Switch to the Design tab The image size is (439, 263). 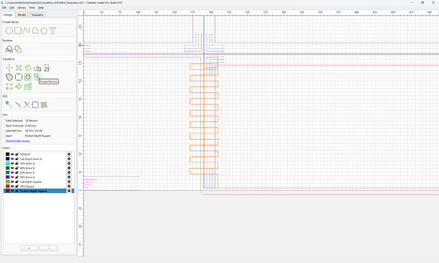pos(8,15)
